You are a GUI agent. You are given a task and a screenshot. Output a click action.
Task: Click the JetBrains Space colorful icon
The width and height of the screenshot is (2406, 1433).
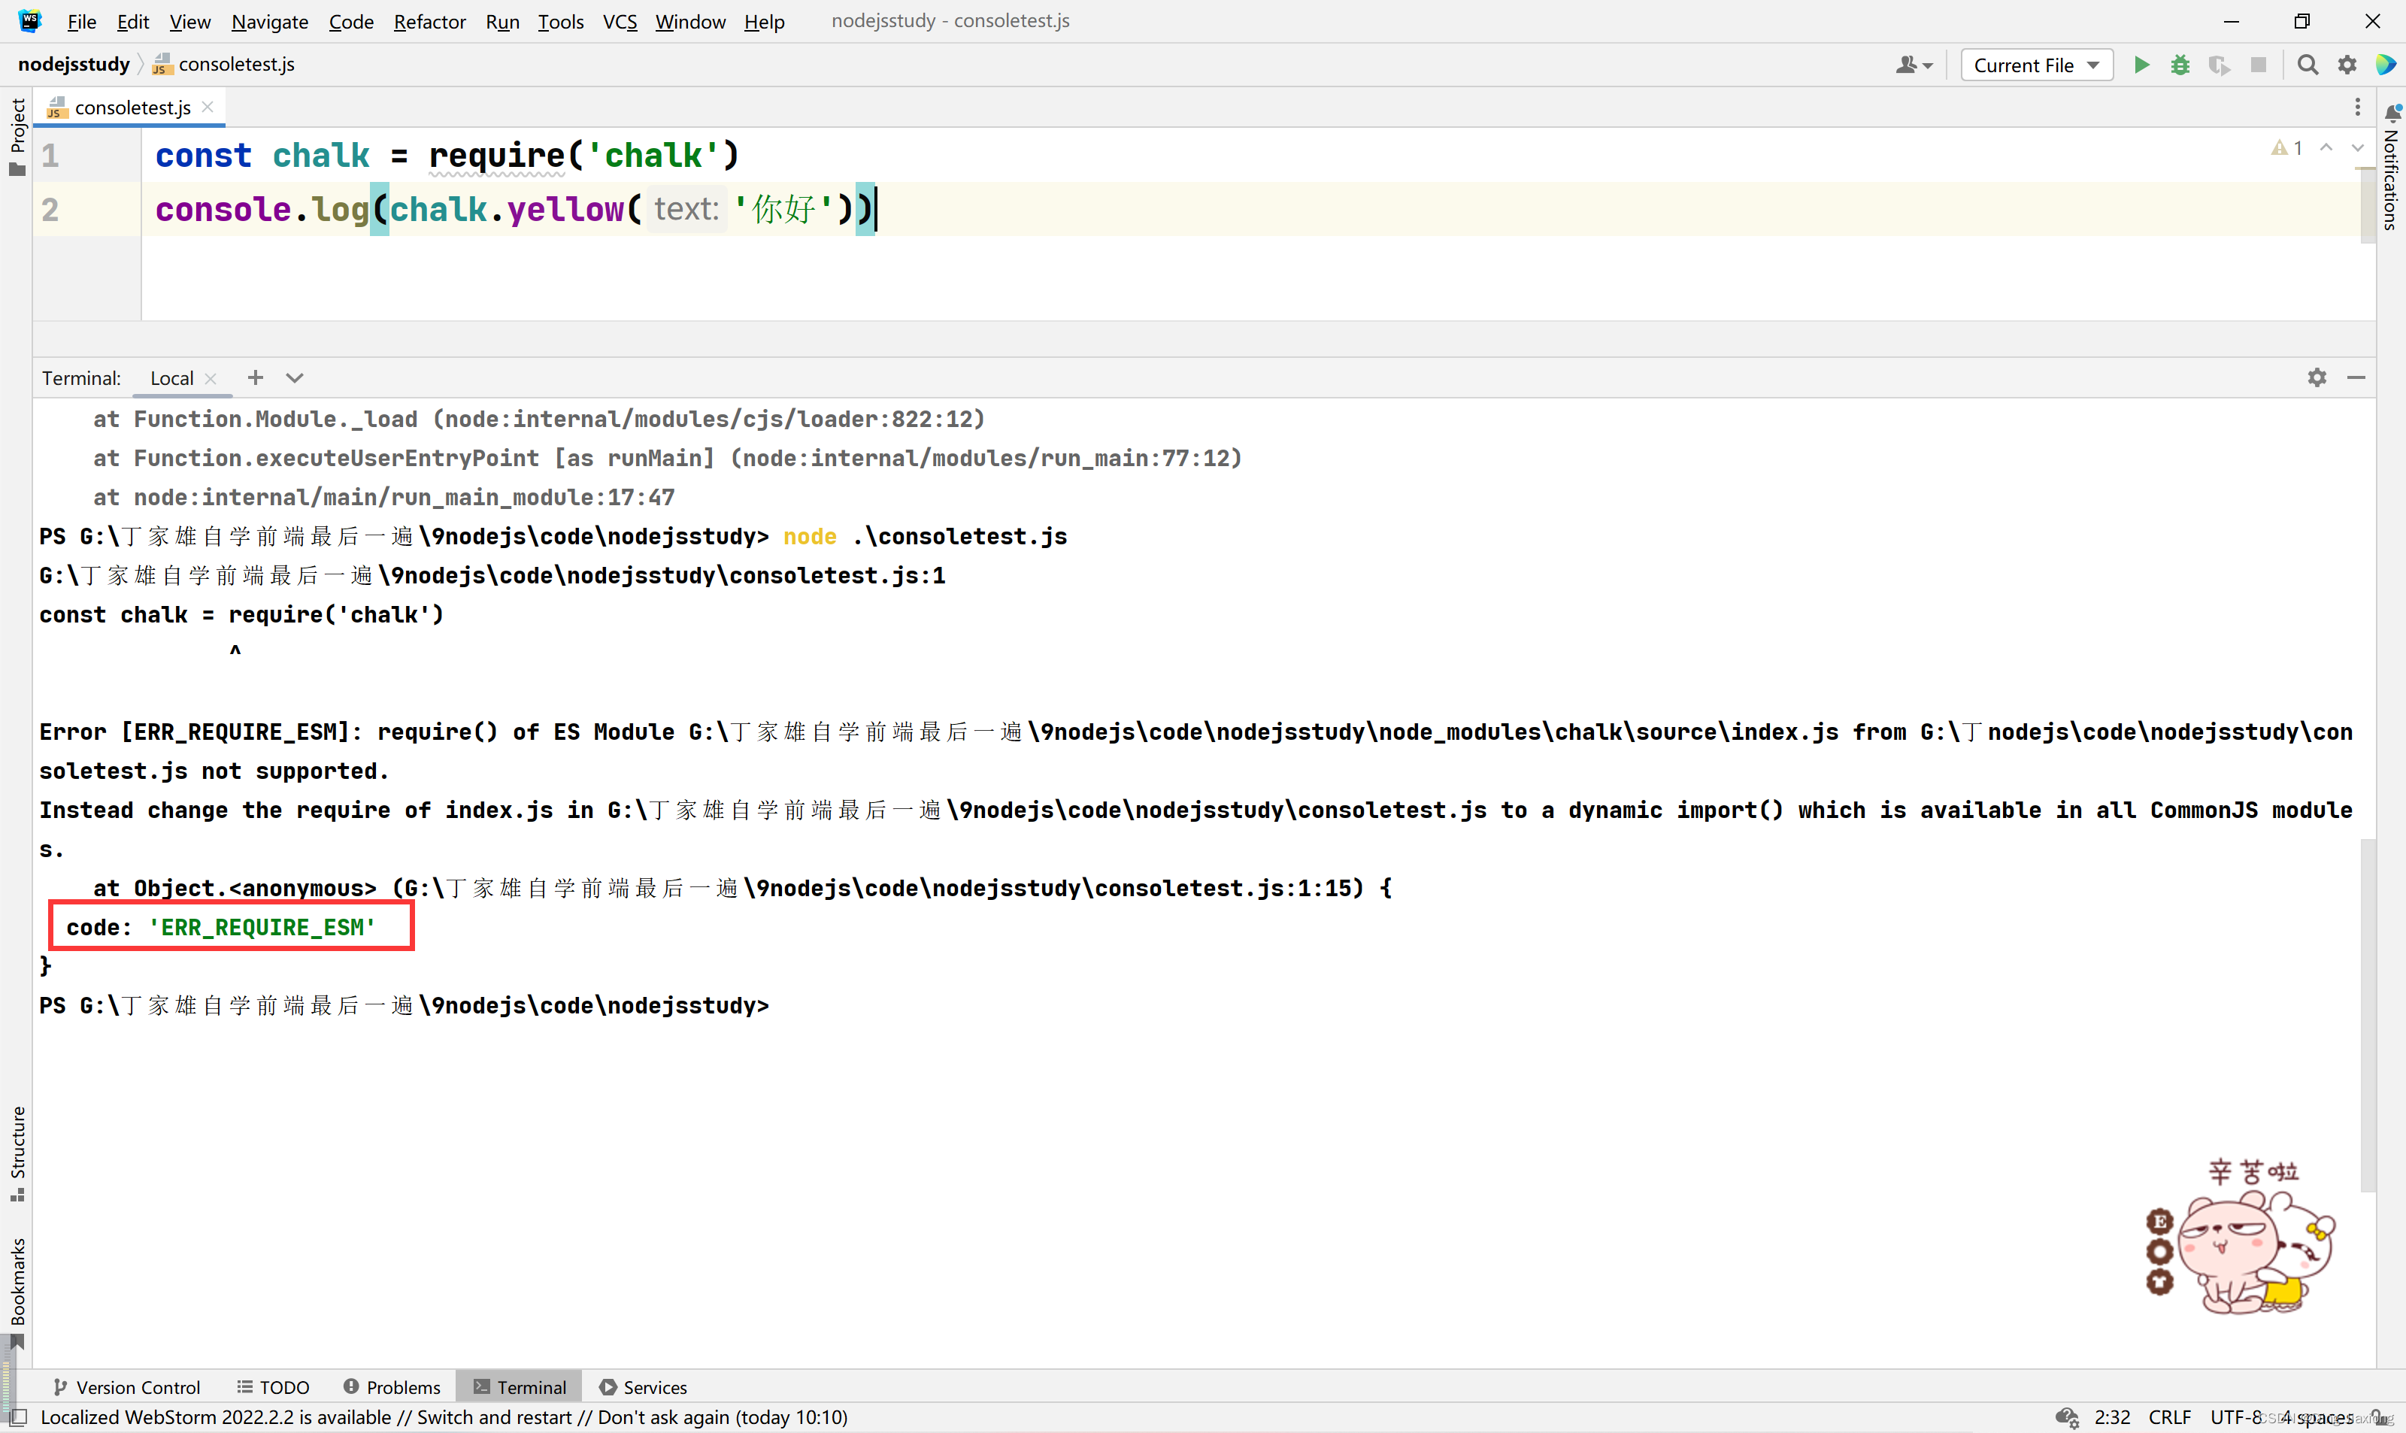[2386, 65]
